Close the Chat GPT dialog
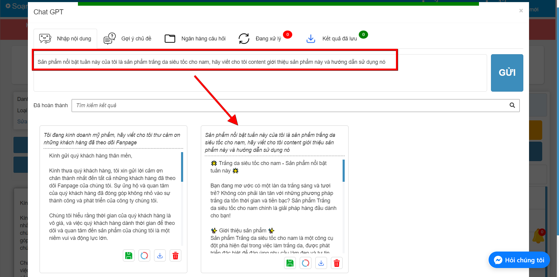The width and height of the screenshot is (559, 277). (521, 11)
